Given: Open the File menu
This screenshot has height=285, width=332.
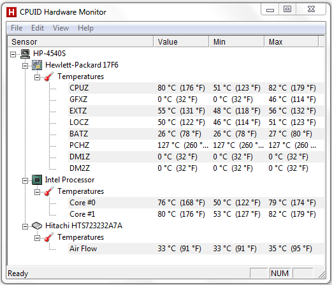Looking at the screenshot, I should tap(17, 28).
